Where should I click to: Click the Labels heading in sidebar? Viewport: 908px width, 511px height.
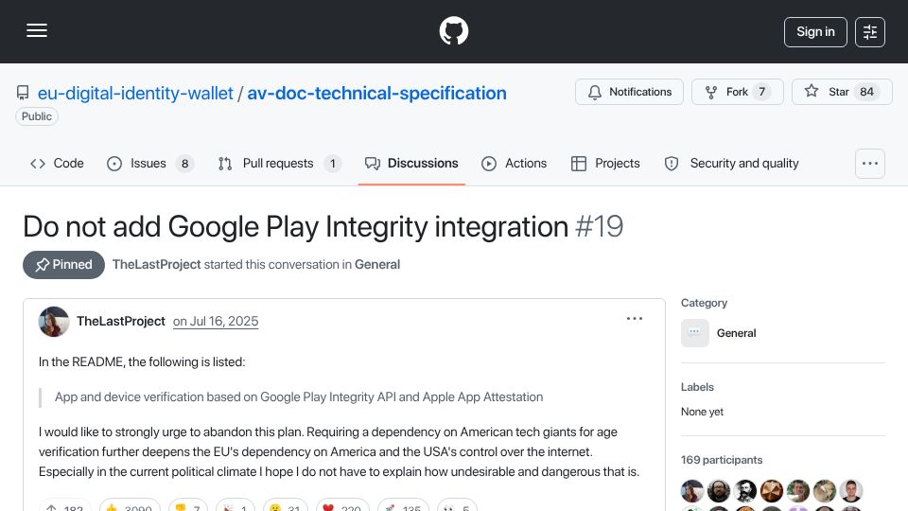pyautogui.click(x=697, y=387)
